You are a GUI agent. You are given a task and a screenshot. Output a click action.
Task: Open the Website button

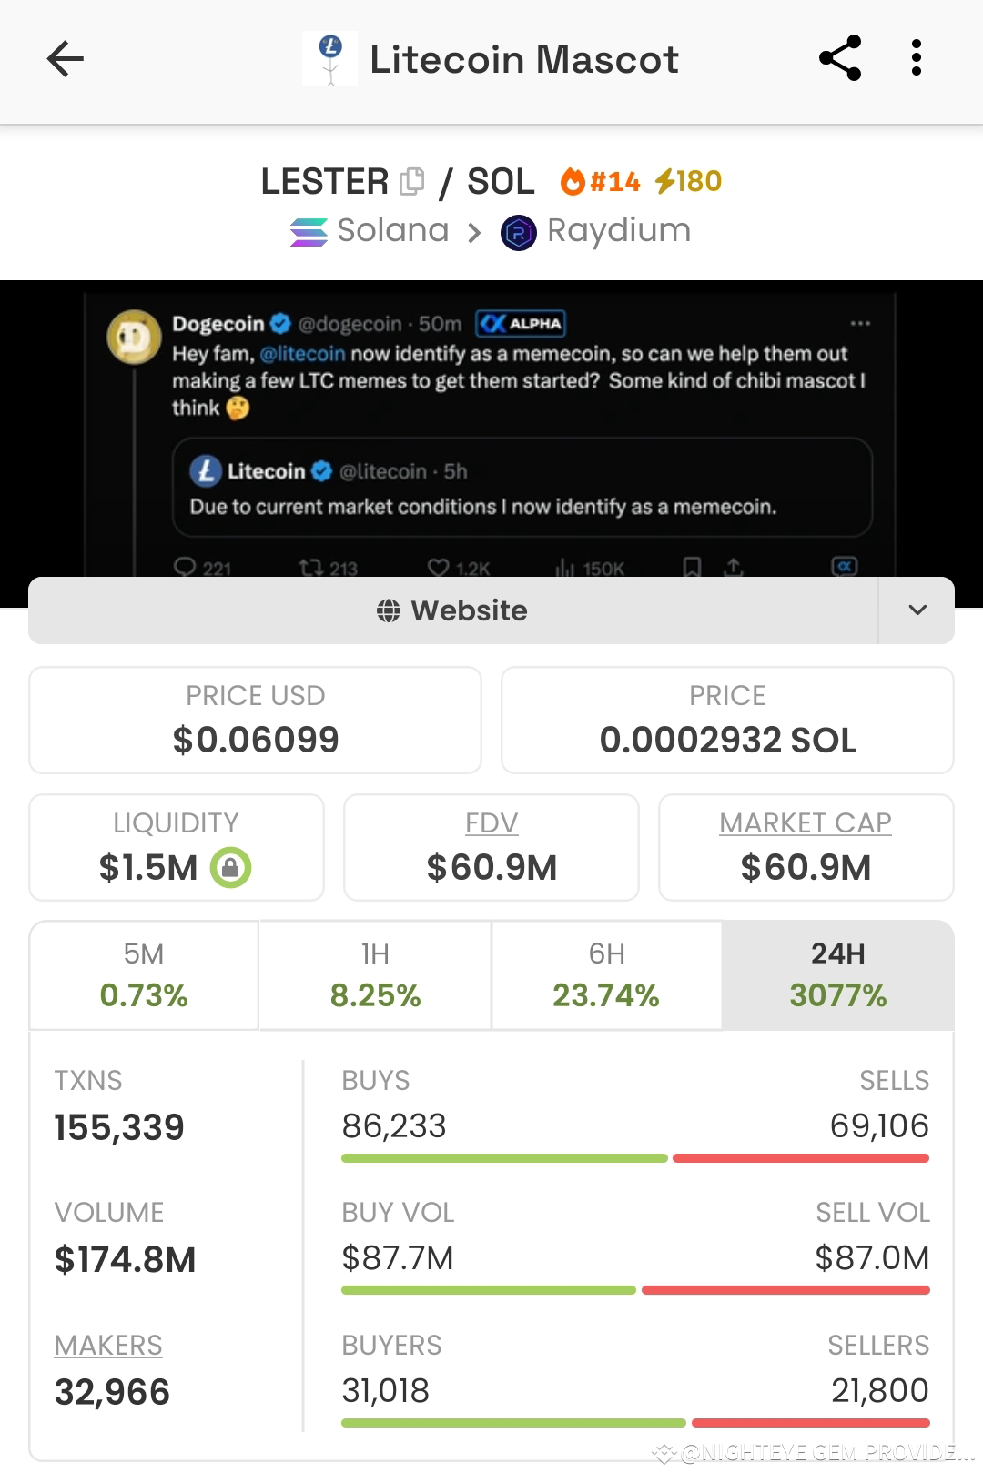point(452,610)
